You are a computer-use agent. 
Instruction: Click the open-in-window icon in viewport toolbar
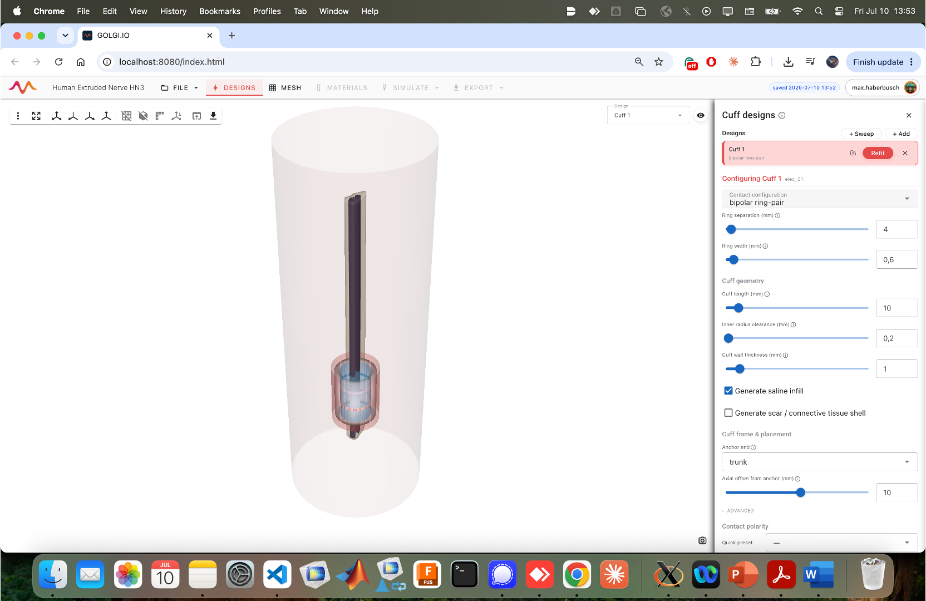(x=196, y=116)
